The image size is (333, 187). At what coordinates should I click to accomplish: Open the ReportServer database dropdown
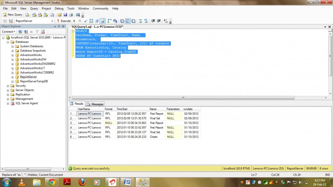[52, 21]
